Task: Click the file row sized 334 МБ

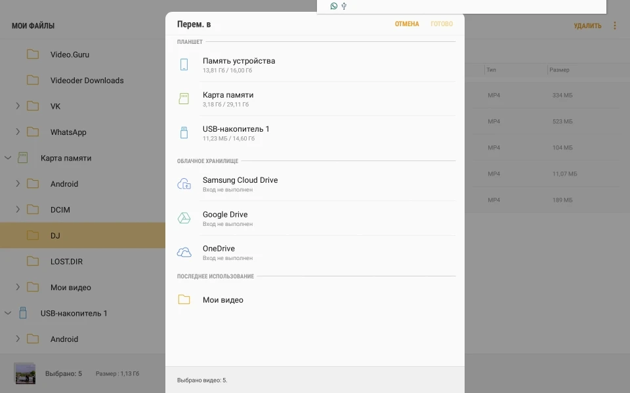Action: (547, 95)
